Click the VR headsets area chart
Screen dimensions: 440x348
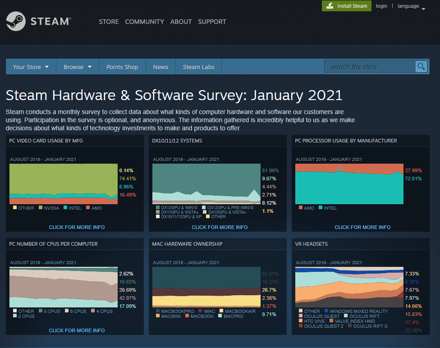pos(349,287)
